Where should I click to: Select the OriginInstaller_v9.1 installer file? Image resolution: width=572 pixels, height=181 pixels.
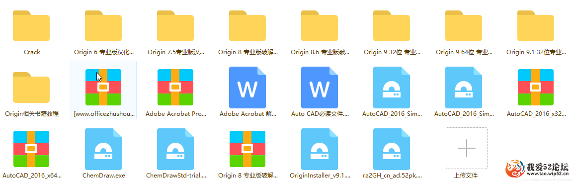pyautogui.click(x=320, y=149)
